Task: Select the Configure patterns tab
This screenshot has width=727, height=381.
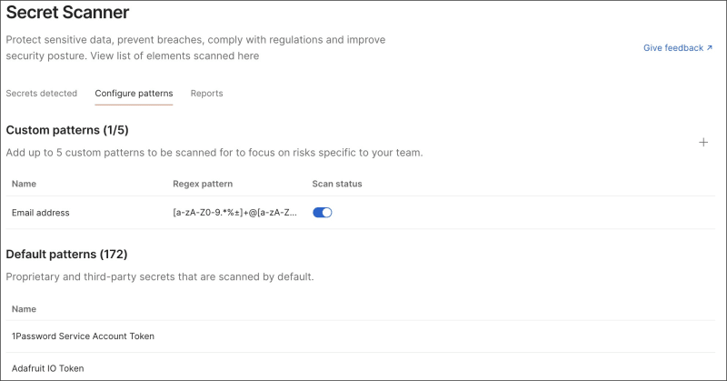Action: click(134, 94)
